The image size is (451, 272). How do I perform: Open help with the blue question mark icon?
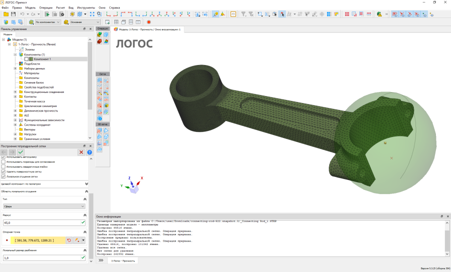(90, 152)
